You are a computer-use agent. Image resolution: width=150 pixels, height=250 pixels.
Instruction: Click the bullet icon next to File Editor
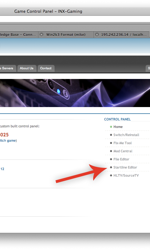point(111,159)
